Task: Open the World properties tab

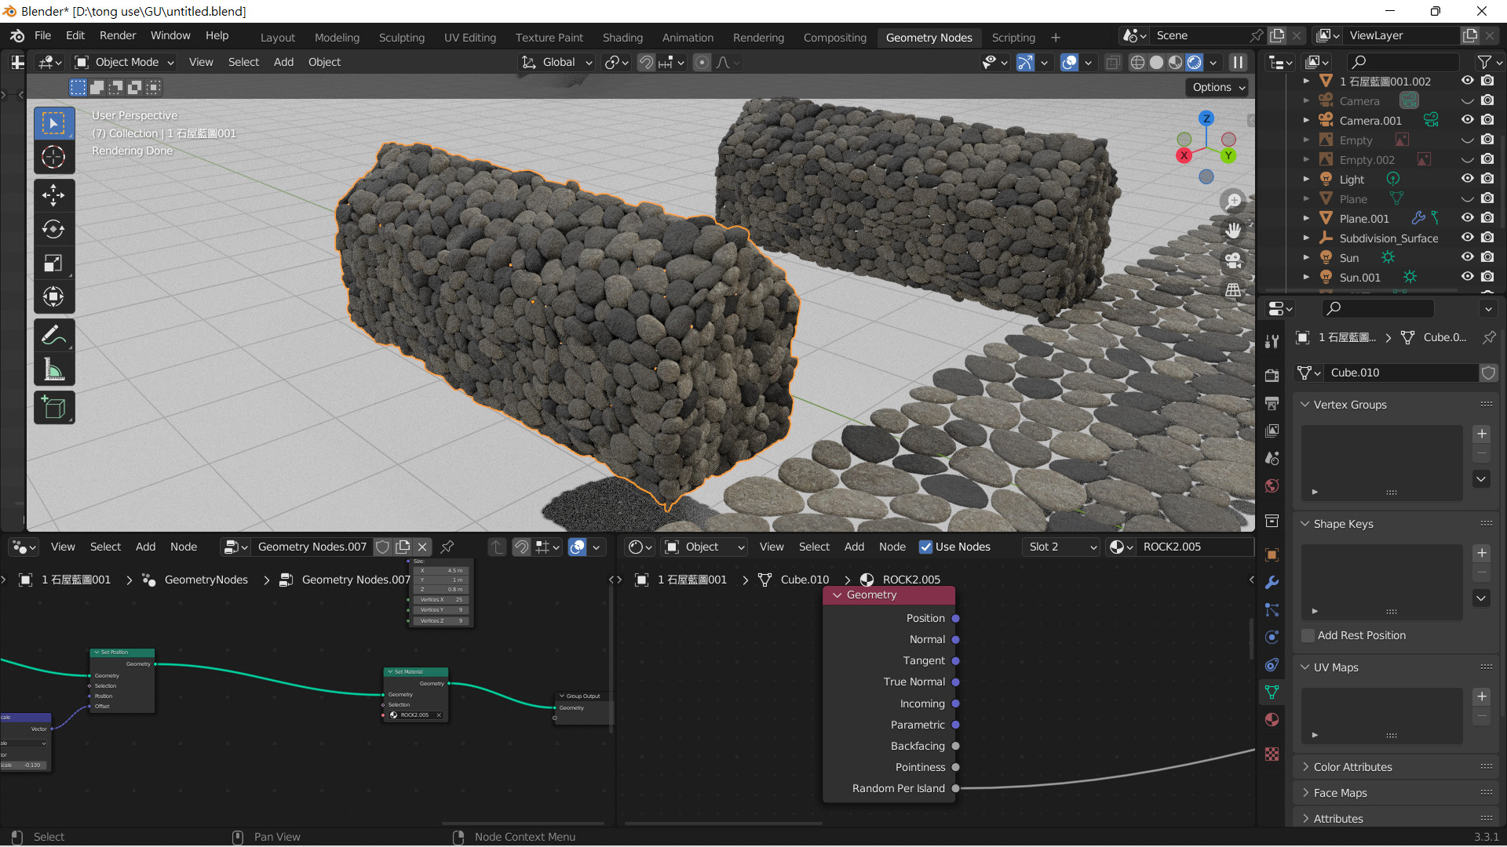Action: [x=1272, y=485]
